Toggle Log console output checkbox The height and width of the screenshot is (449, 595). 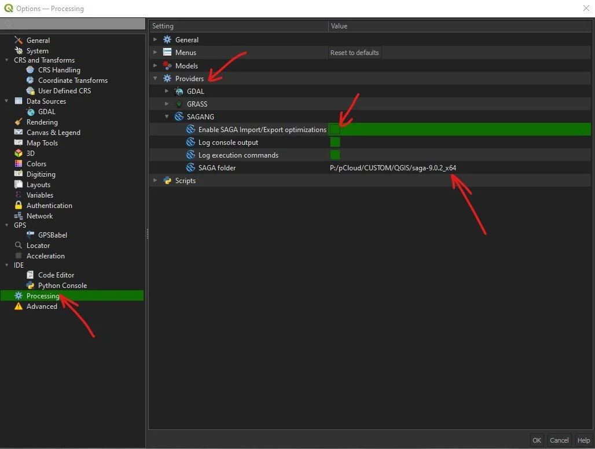tap(335, 142)
